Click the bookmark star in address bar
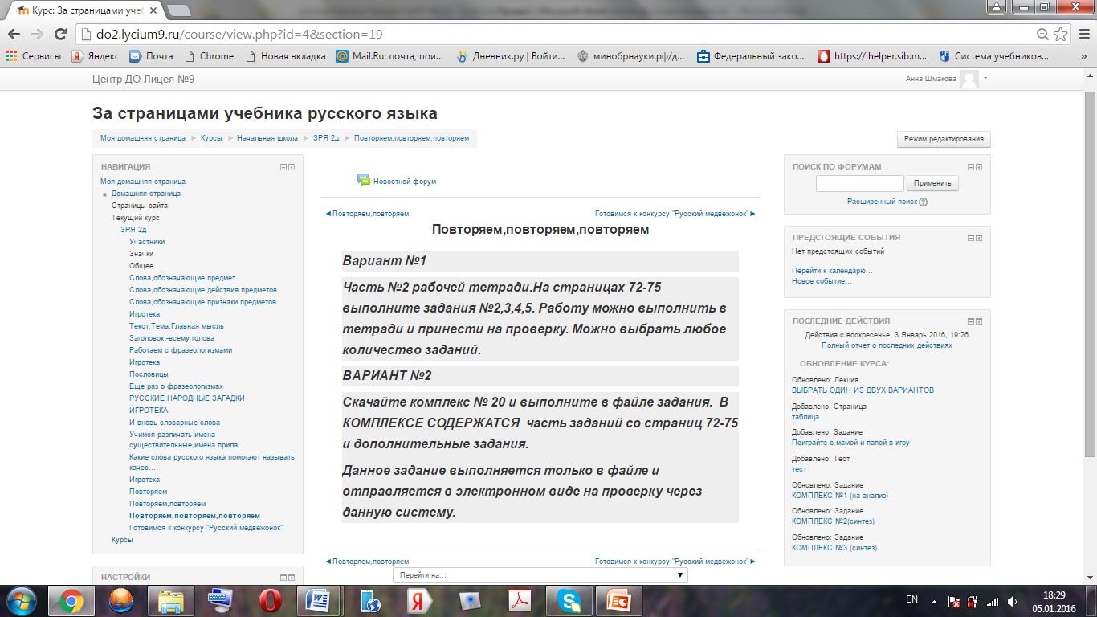1097x617 pixels. (x=1061, y=34)
